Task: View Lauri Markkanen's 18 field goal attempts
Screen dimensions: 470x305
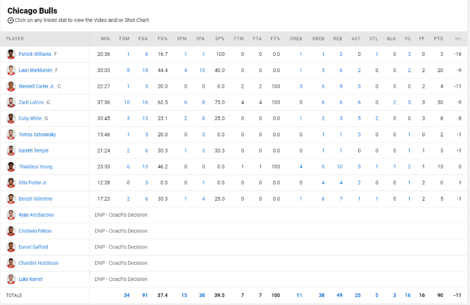Action: (145, 70)
